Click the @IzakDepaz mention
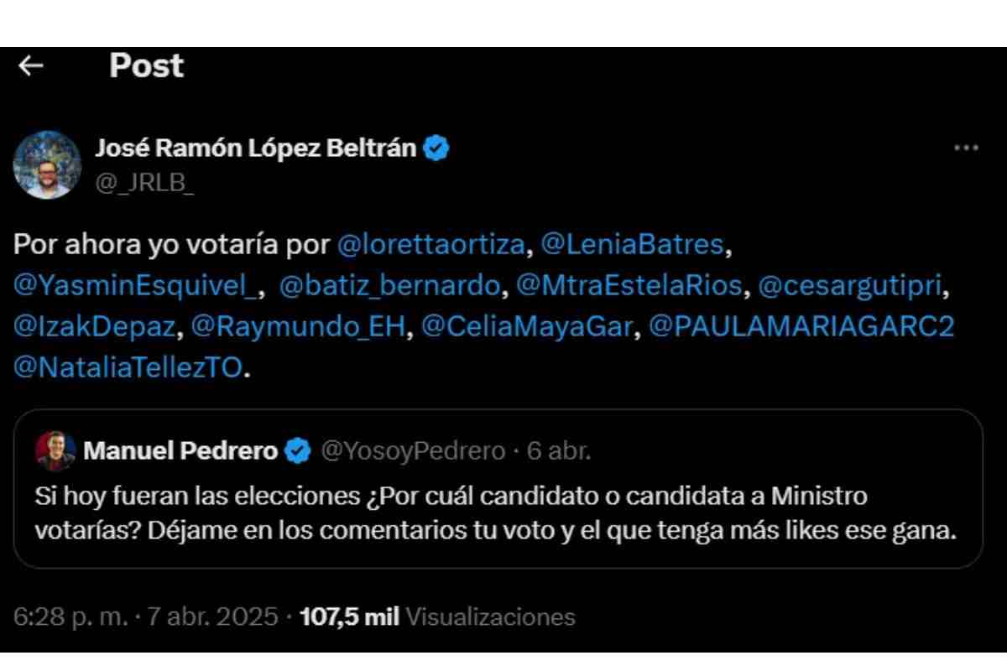This screenshot has height=671, width=1007. coord(96,328)
